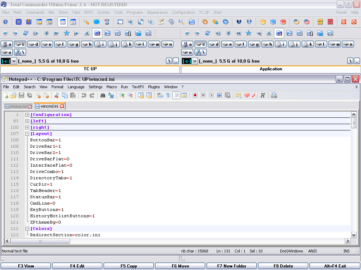Image resolution: width=361 pixels, height=270 pixels.
Task: Open favorites star for the right panel
Action: [x=249, y=33]
